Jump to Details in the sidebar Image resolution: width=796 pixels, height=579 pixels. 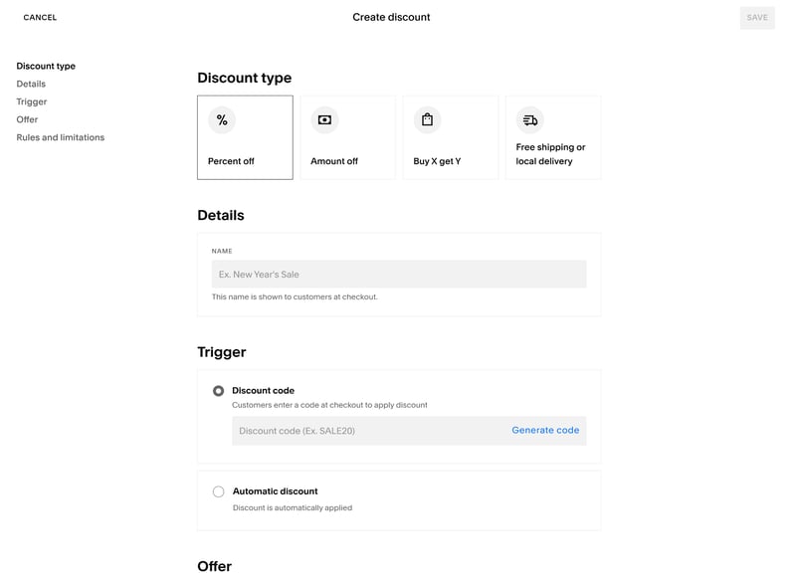coord(31,84)
